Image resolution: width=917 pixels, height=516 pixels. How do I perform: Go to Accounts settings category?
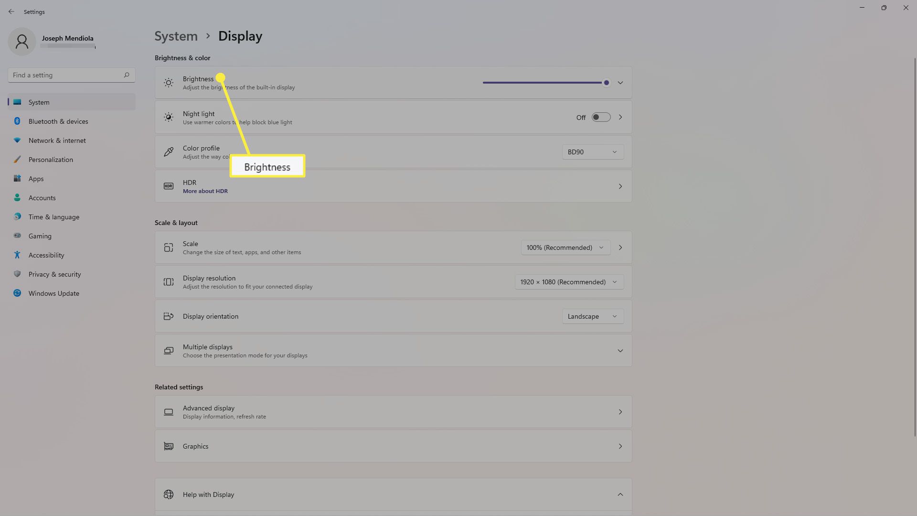(72, 197)
